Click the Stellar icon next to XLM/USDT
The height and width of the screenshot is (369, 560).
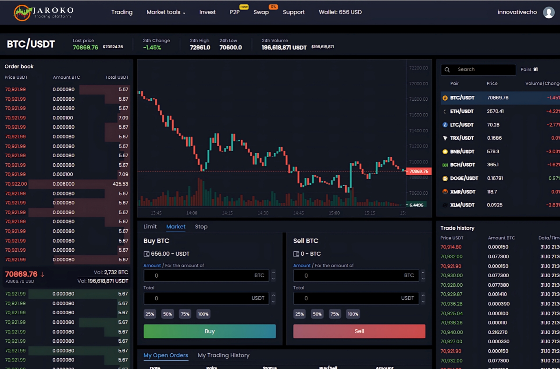(x=445, y=205)
